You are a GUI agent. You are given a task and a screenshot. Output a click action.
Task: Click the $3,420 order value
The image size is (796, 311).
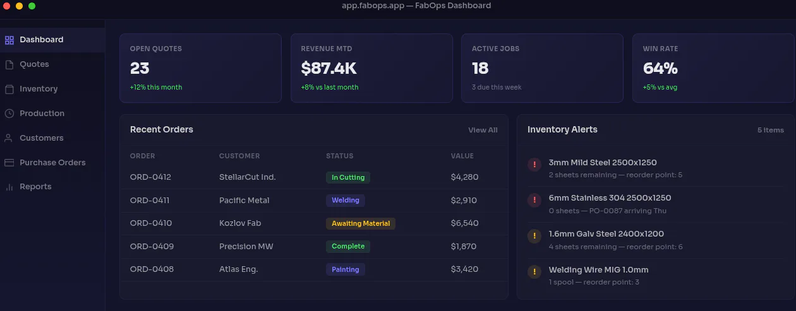pyautogui.click(x=464, y=269)
